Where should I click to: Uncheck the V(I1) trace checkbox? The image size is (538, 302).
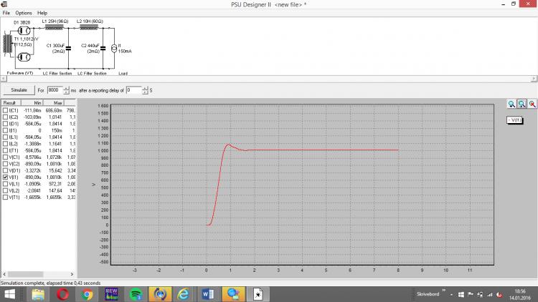5,177
